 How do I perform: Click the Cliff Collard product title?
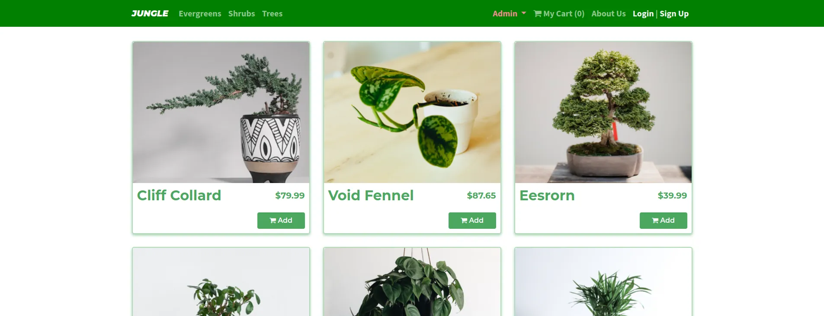[x=179, y=196]
